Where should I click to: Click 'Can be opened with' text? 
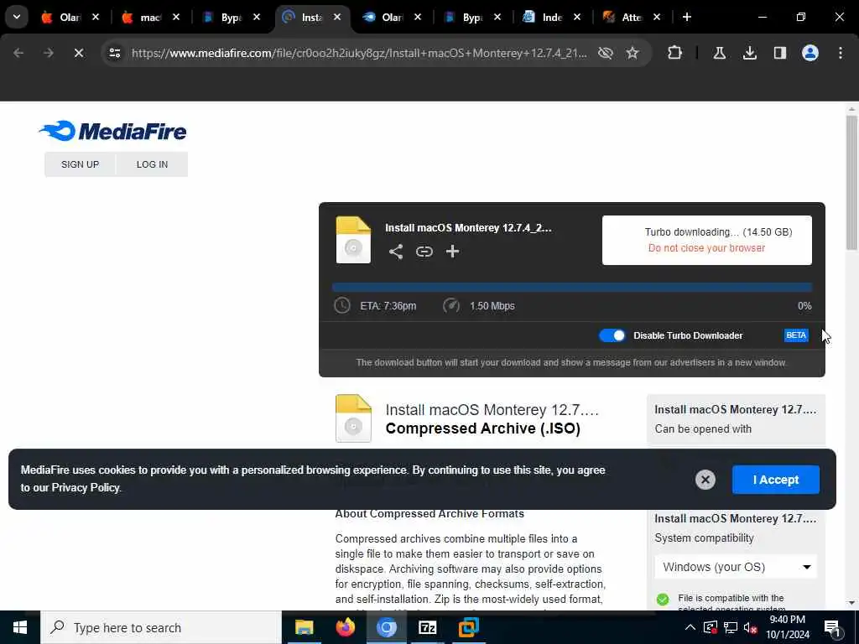(703, 428)
